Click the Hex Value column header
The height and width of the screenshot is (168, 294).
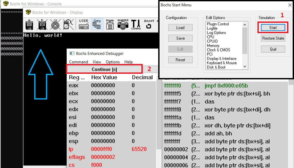[x=109, y=77]
